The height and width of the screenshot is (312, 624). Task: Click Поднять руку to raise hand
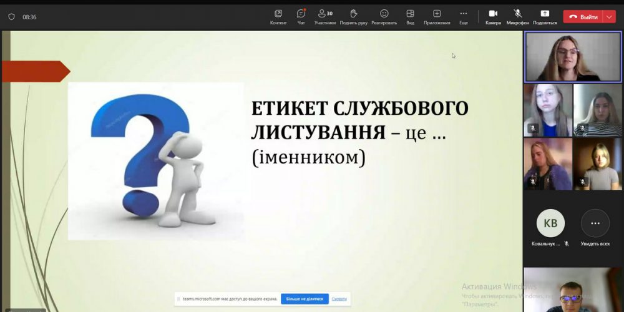click(x=354, y=17)
